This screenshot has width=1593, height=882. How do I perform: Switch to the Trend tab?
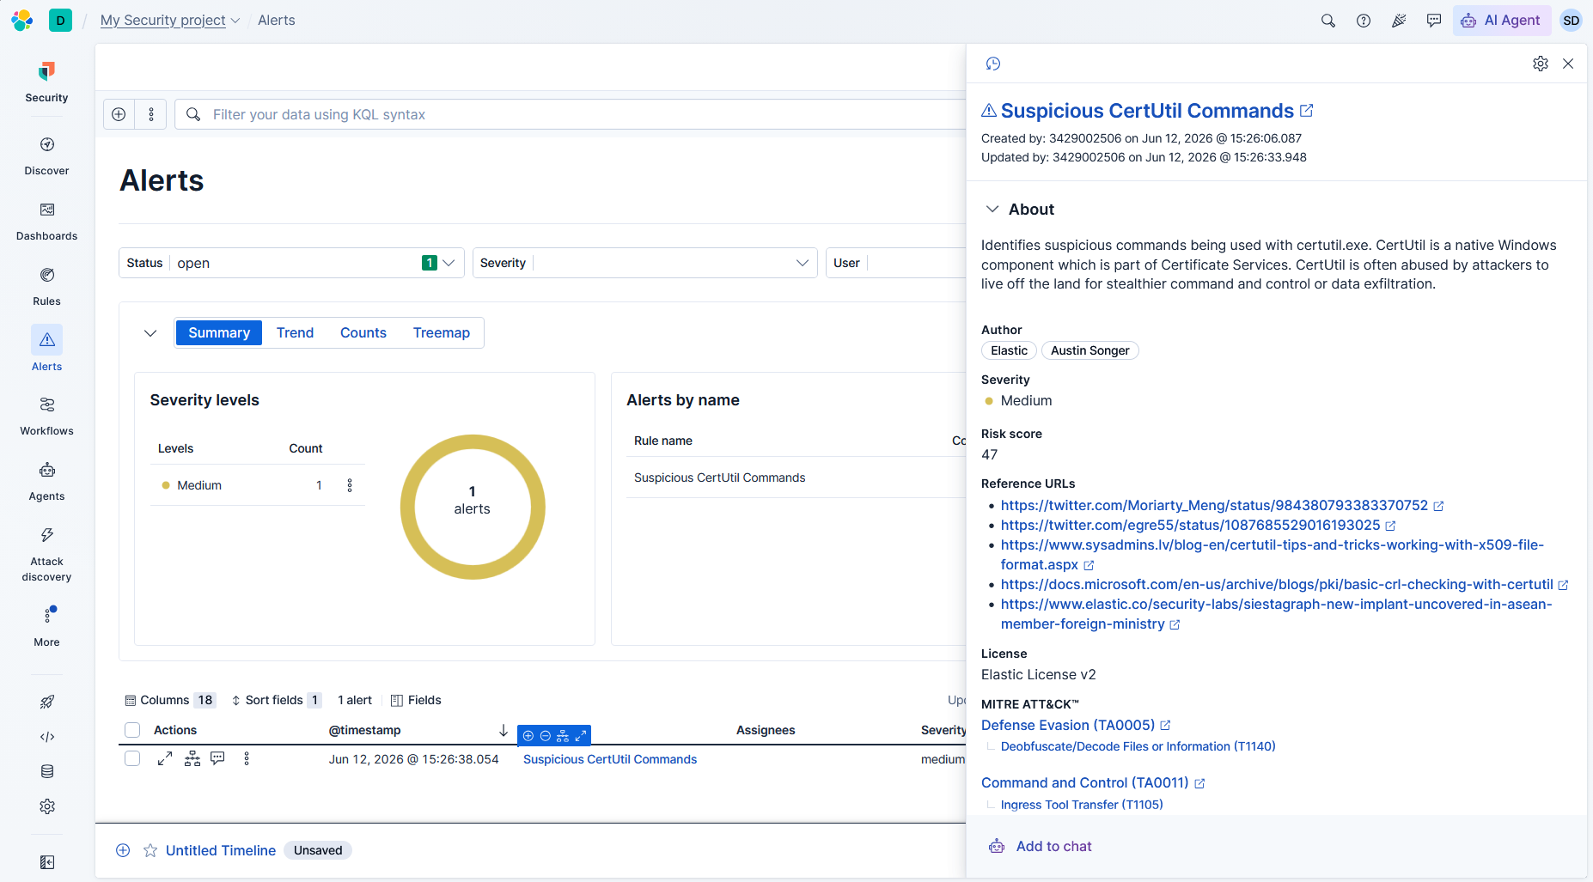tap(295, 333)
